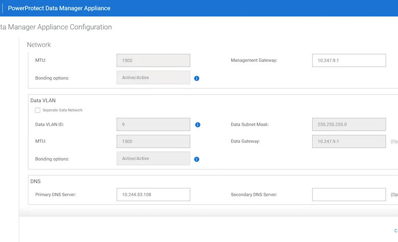The image size is (398, 242).
Task: Open the Network Bonding options Active/Active dropdown
Action: pyautogui.click(x=153, y=78)
